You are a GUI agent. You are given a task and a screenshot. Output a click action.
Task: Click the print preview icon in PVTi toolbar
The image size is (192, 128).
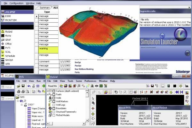pyautogui.click(x=28, y=92)
